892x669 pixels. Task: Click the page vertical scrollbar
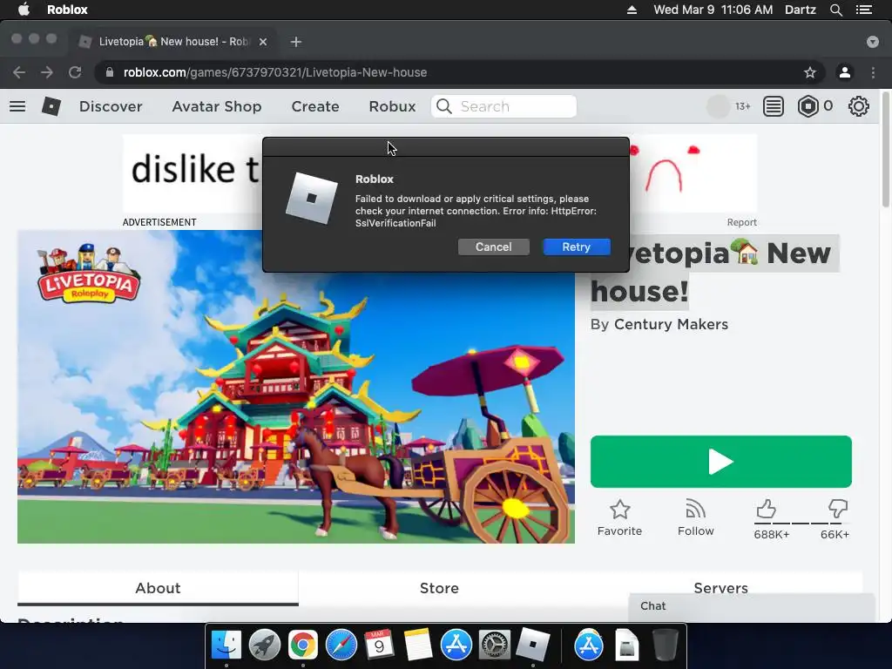pyautogui.click(x=885, y=150)
